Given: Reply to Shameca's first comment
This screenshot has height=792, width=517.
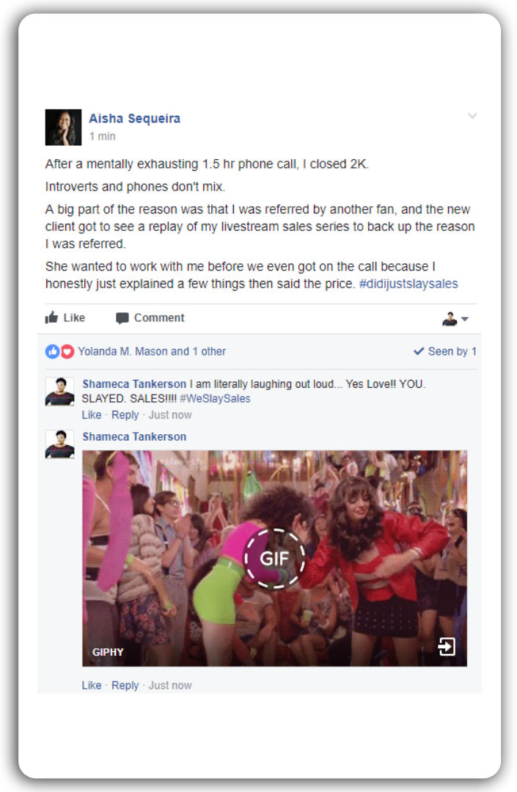Looking at the screenshot, I should pyautogui.click(x=125, y=414).
